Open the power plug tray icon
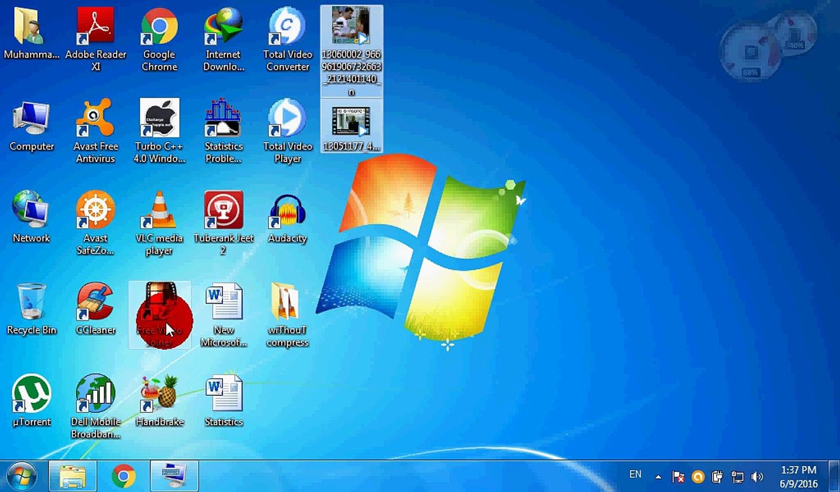The width and height of the screenshot is (840, 492). 718,477
